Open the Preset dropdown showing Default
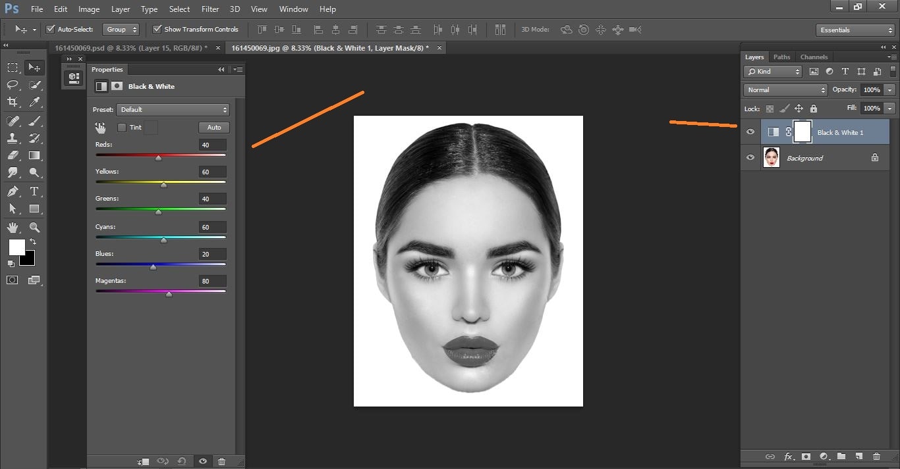 click(x=173, y=109)
